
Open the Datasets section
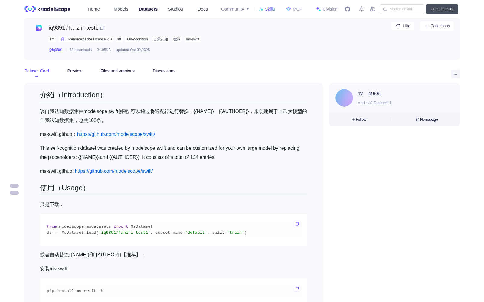pos(148,9)
